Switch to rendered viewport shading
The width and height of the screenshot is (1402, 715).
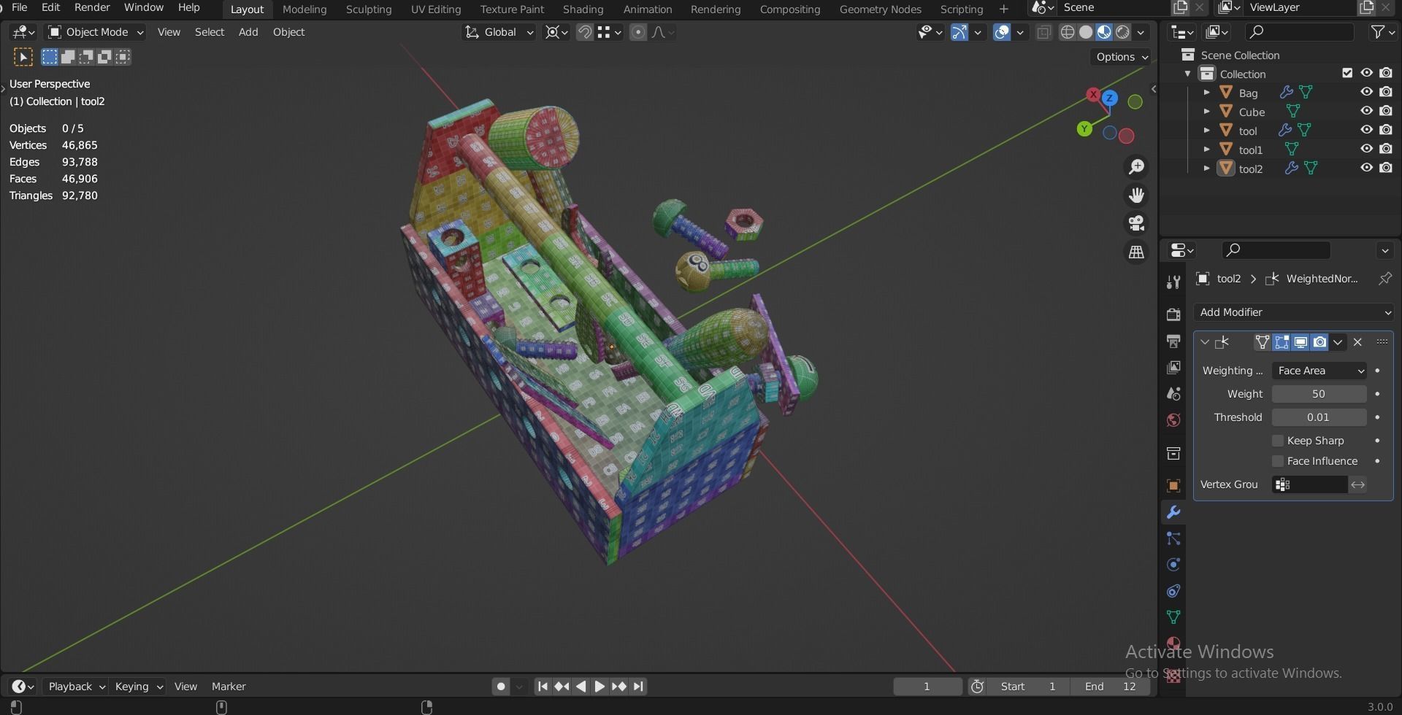pyautogui.click(x=1122, y=32)
